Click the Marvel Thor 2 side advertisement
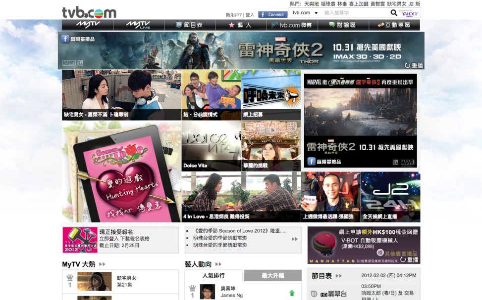 [x=361, y=121]
